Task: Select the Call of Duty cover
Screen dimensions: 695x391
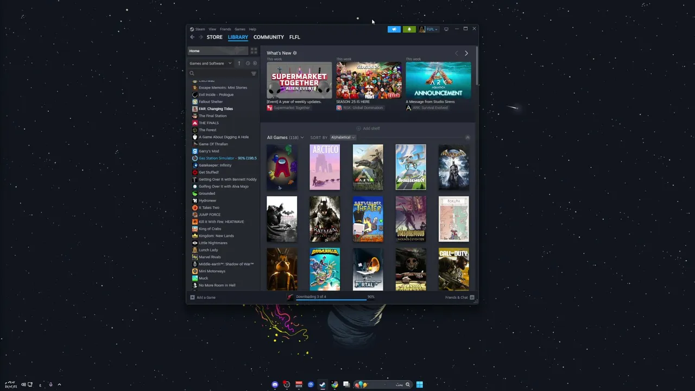Action: [x=453, y=269]
